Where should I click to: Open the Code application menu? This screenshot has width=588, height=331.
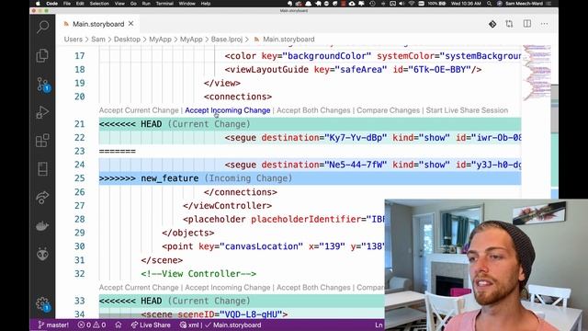click(x=51, y=4)
